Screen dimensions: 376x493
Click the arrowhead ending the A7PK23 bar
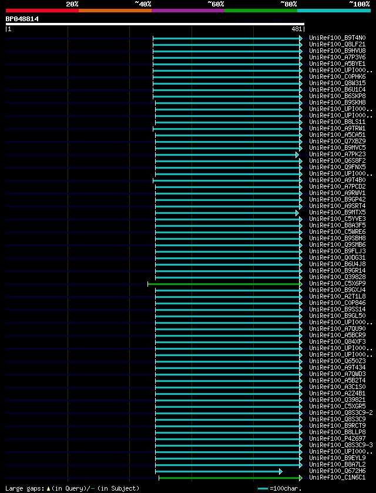pyautogui.click(x=297, y=155)
